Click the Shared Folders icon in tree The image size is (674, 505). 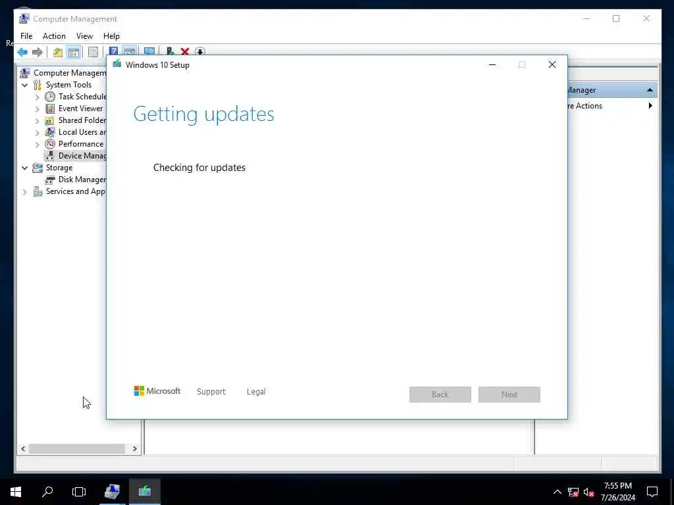click(50, 120)
